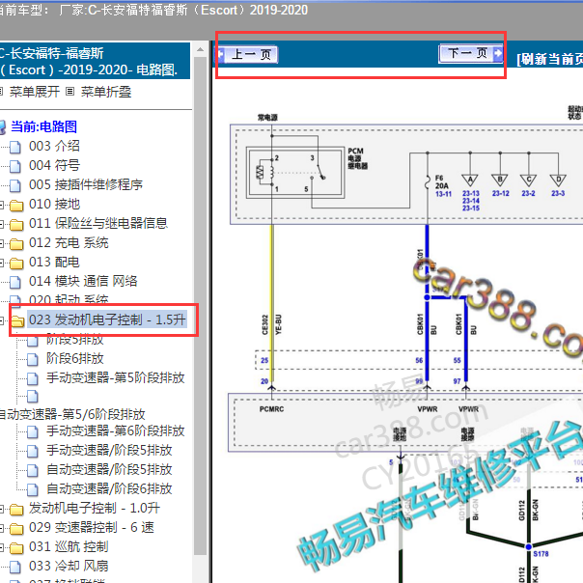
Task: Expand the 013 配电 tree node
Action: 2,263
